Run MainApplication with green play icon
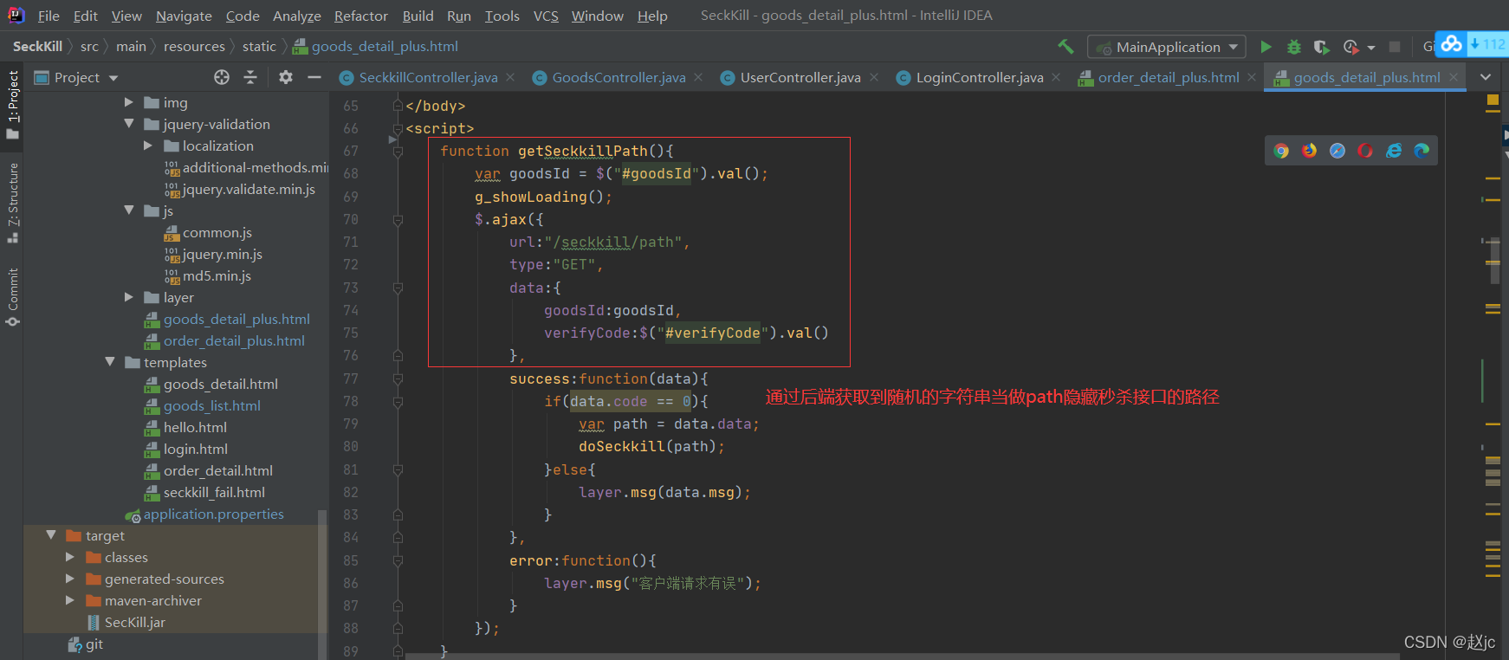Screen dimensions: 1509x660 (x=1266, y=47)
